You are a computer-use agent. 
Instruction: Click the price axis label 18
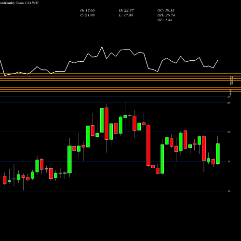tap(229, 161)
